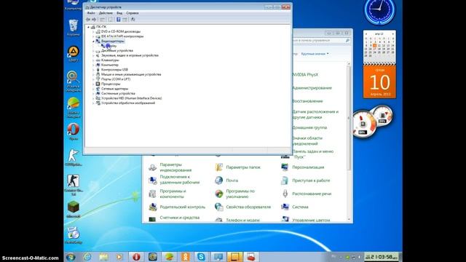Click the orange date gadget showing 10
This screenshot has width=466, height=262.
point(380,82)
